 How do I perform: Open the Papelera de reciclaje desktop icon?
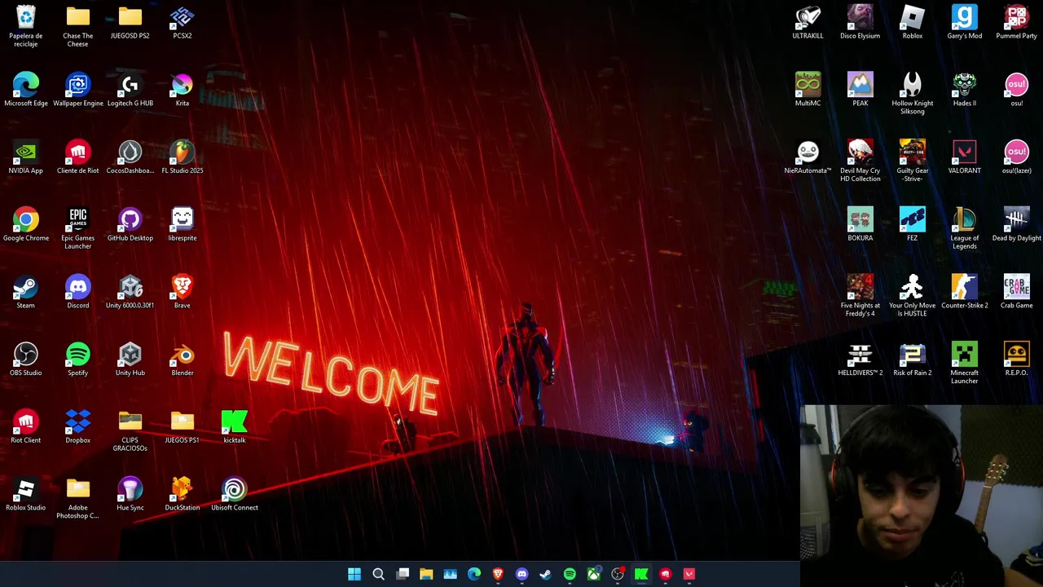point(26,25)
